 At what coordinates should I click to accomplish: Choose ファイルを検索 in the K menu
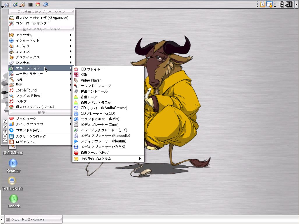tap(40, 96)
